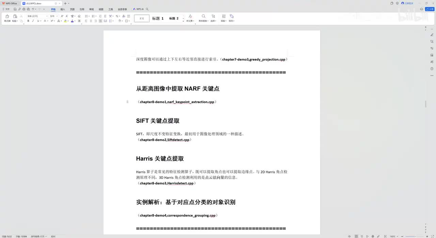Click the Undo arrow icon
This screenshot has height=238, width=436.
[x=33, y=9]
